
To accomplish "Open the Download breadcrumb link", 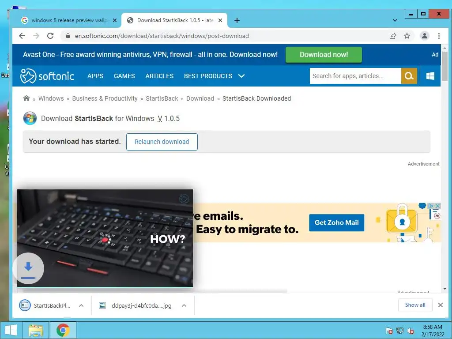I will (200, 98).
